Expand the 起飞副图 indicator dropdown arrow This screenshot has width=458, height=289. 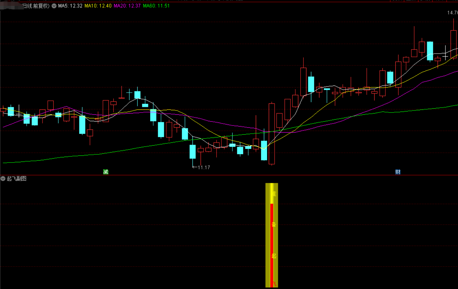(x=3, y=178)
